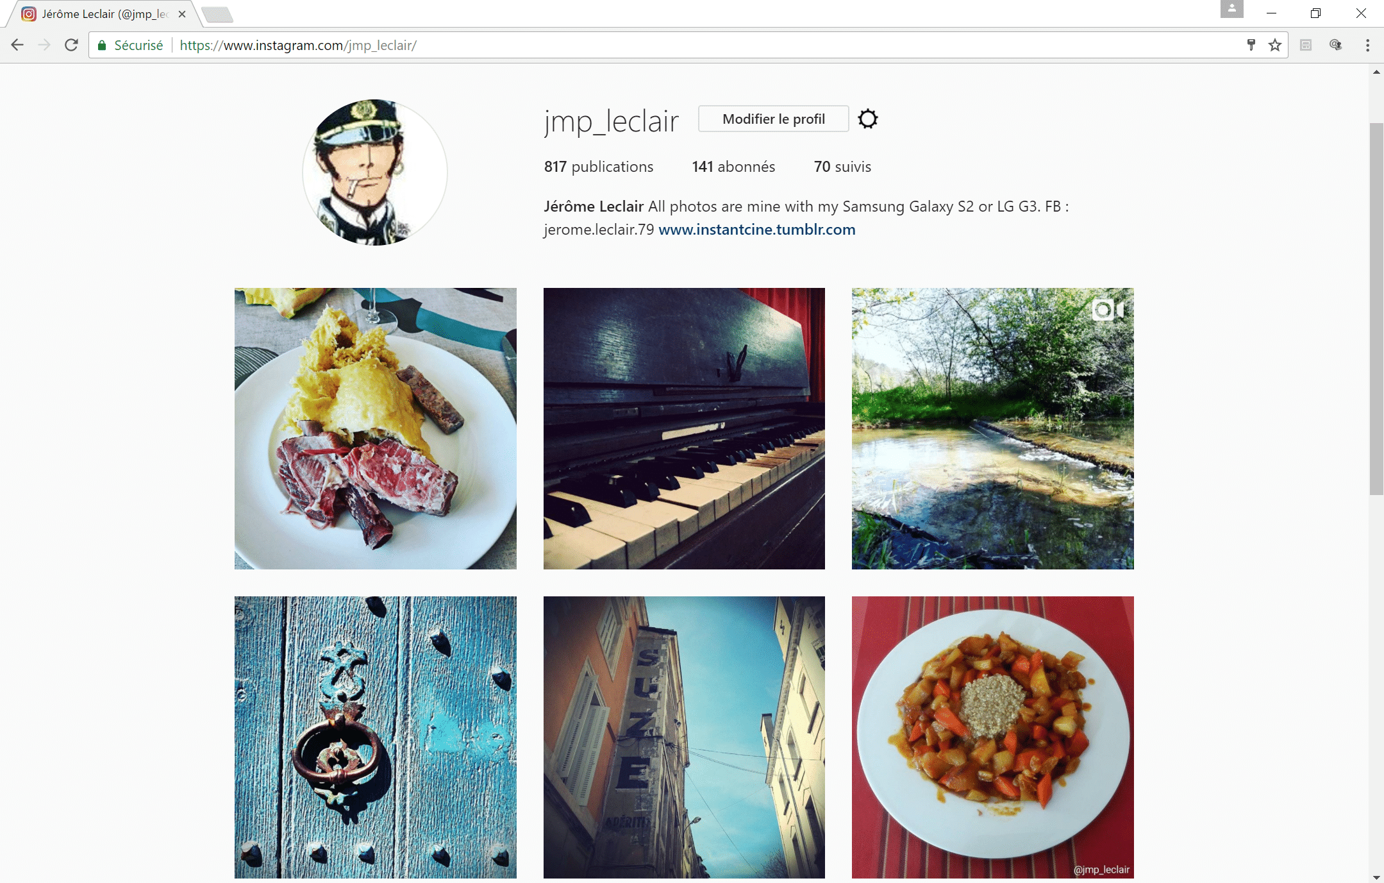Screen dimensions: 1384x883
Task: Click the saved password key icon
Action: tap(1251, 45)
